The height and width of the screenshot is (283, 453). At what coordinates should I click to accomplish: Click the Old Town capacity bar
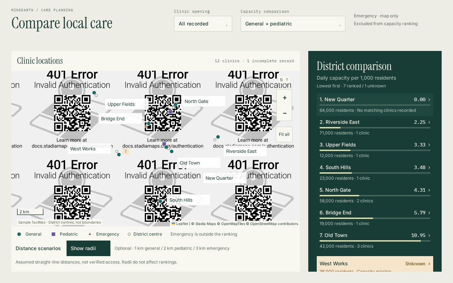point(375,241)
